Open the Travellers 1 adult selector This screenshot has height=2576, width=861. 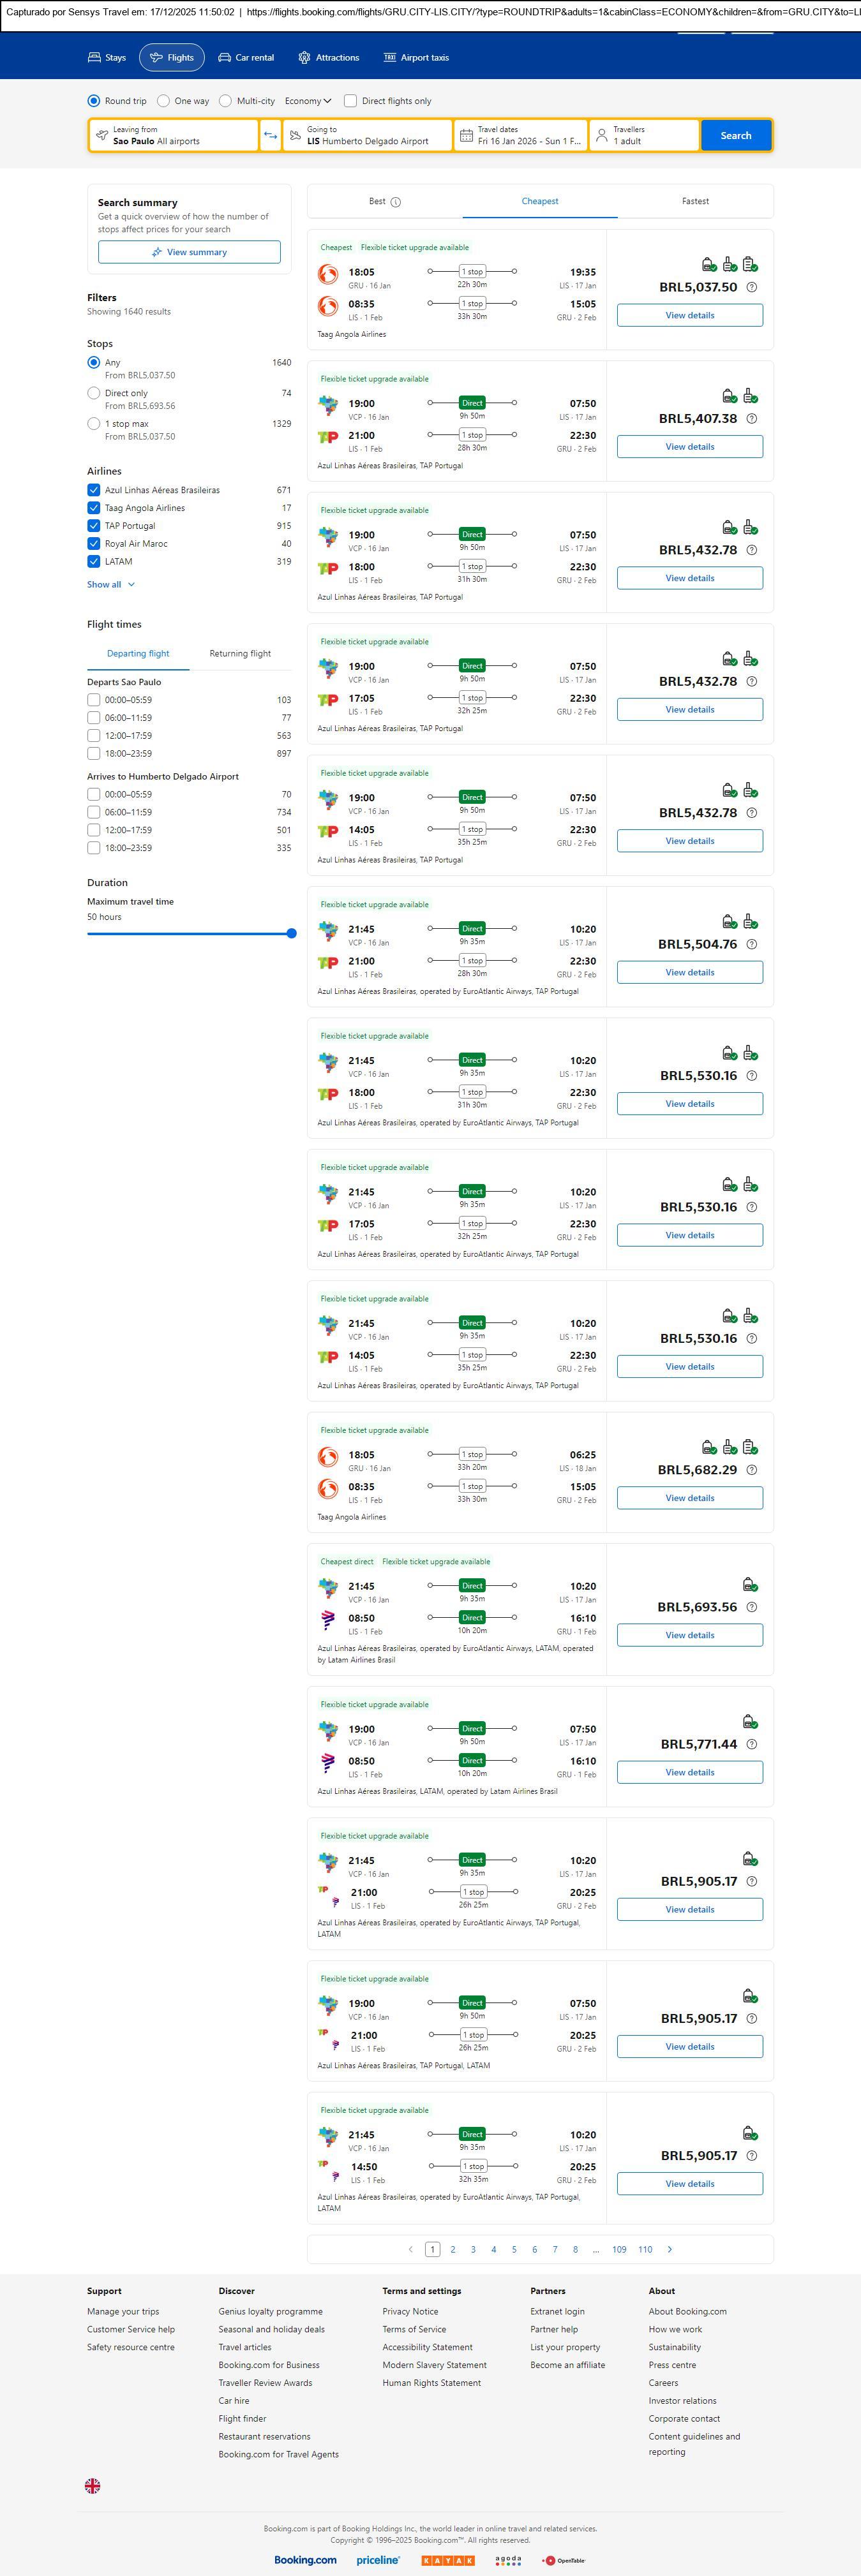(643, 136)
